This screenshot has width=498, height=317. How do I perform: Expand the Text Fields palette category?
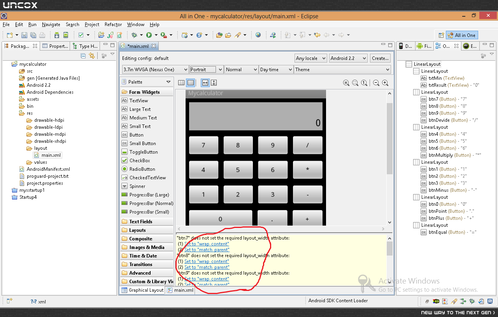coord(146,222)
